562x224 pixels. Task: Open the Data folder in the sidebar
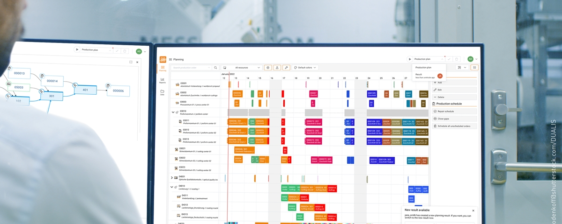(163, 92)
